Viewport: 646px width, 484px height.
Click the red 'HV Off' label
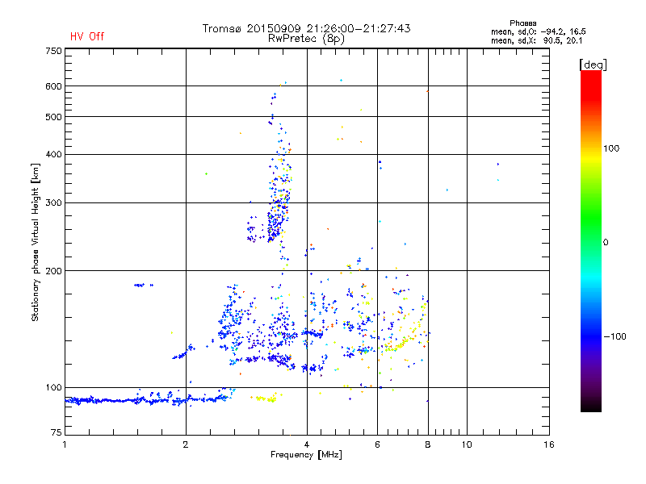(87, 36)
